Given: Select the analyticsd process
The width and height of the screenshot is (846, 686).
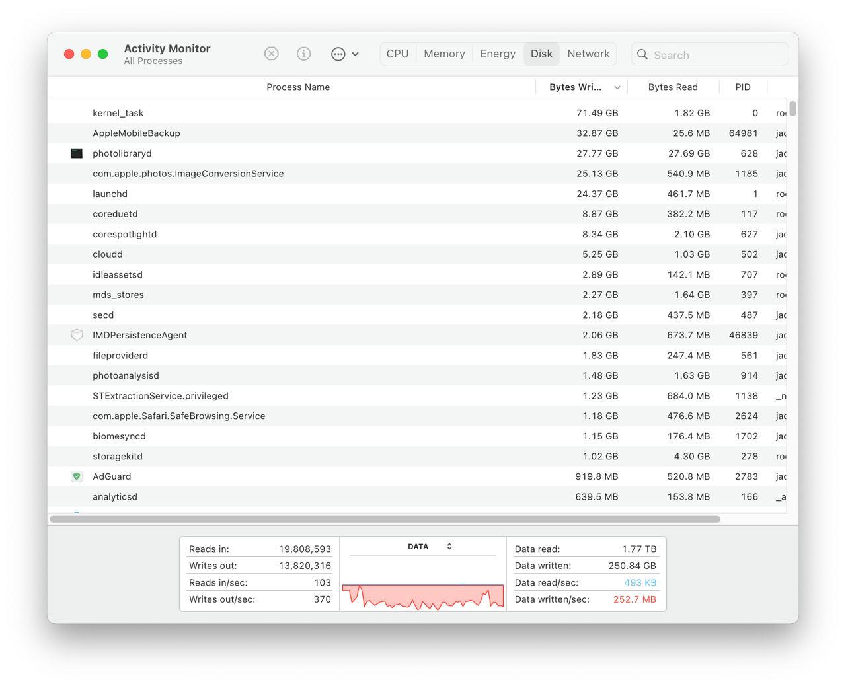Looking at the screenshot, I should (x=115, y=496).
